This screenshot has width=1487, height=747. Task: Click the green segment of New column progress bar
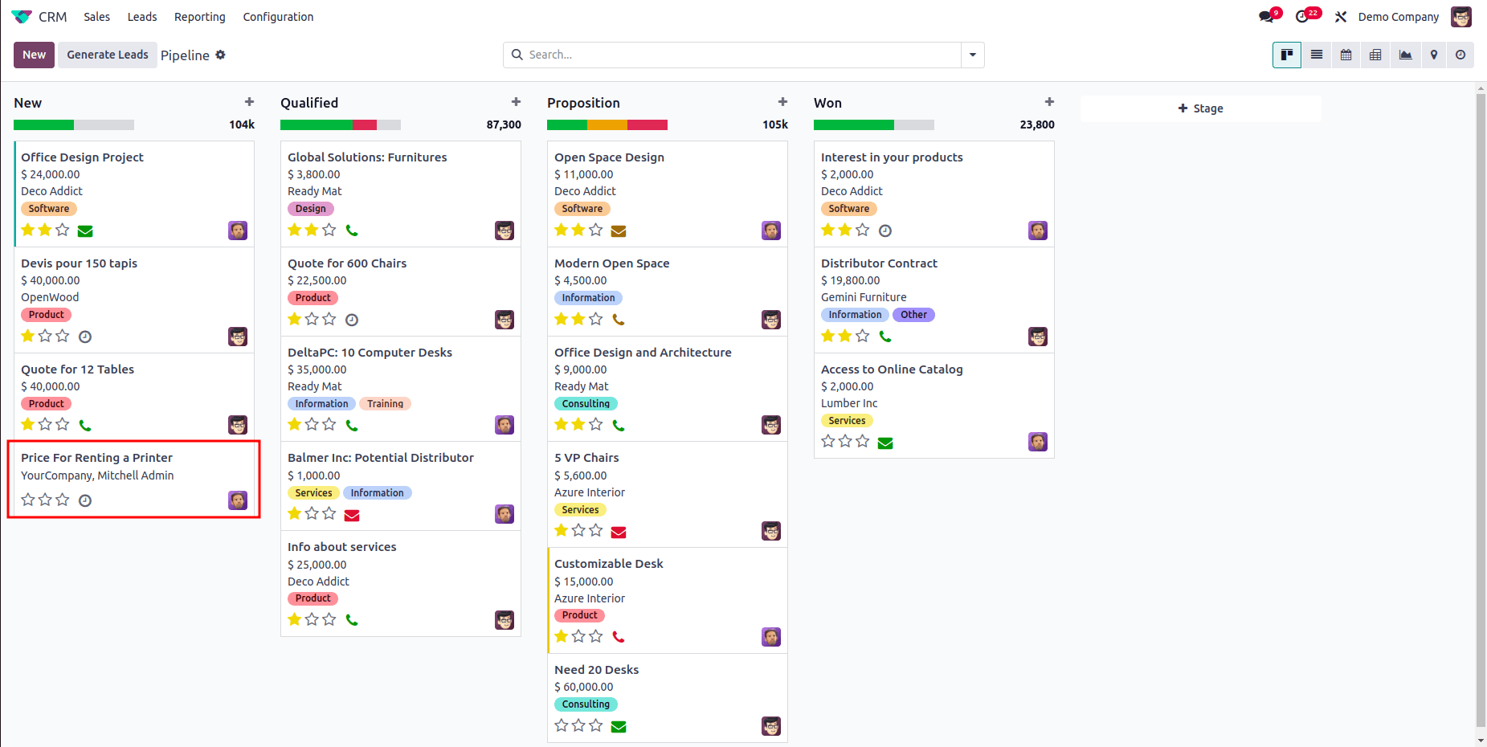tap(43, 124)
